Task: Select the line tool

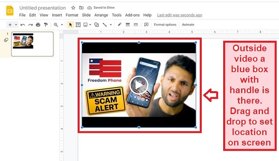Action: 104,25
